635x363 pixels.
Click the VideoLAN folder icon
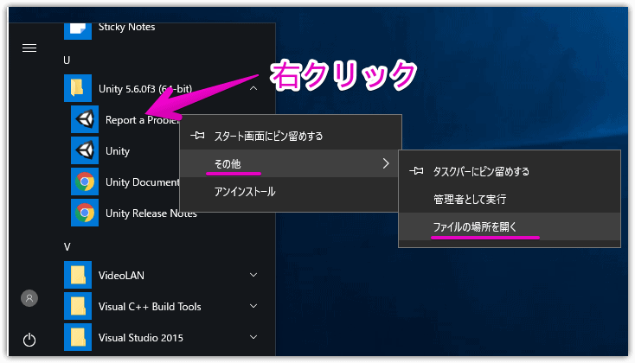pos(78,275)
